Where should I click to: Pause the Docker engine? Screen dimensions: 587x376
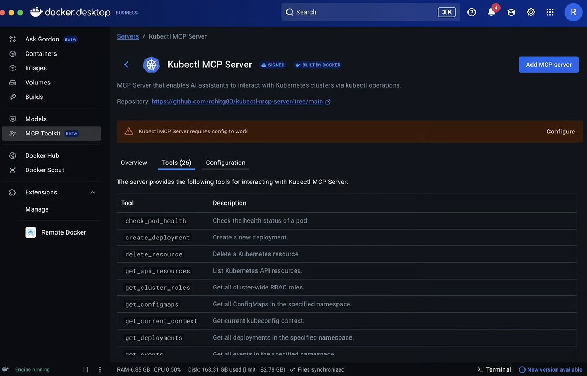coord(86,369)
